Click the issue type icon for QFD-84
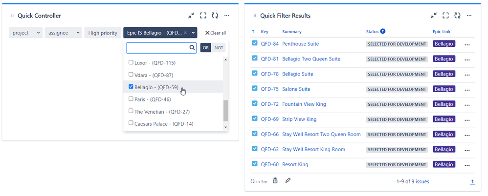This screenshot has height=196, width=488. coord(255,43)
